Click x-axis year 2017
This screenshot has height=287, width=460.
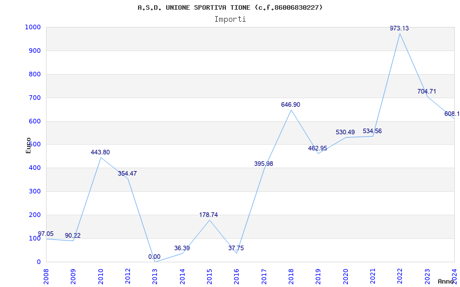(x=264, y=277)
